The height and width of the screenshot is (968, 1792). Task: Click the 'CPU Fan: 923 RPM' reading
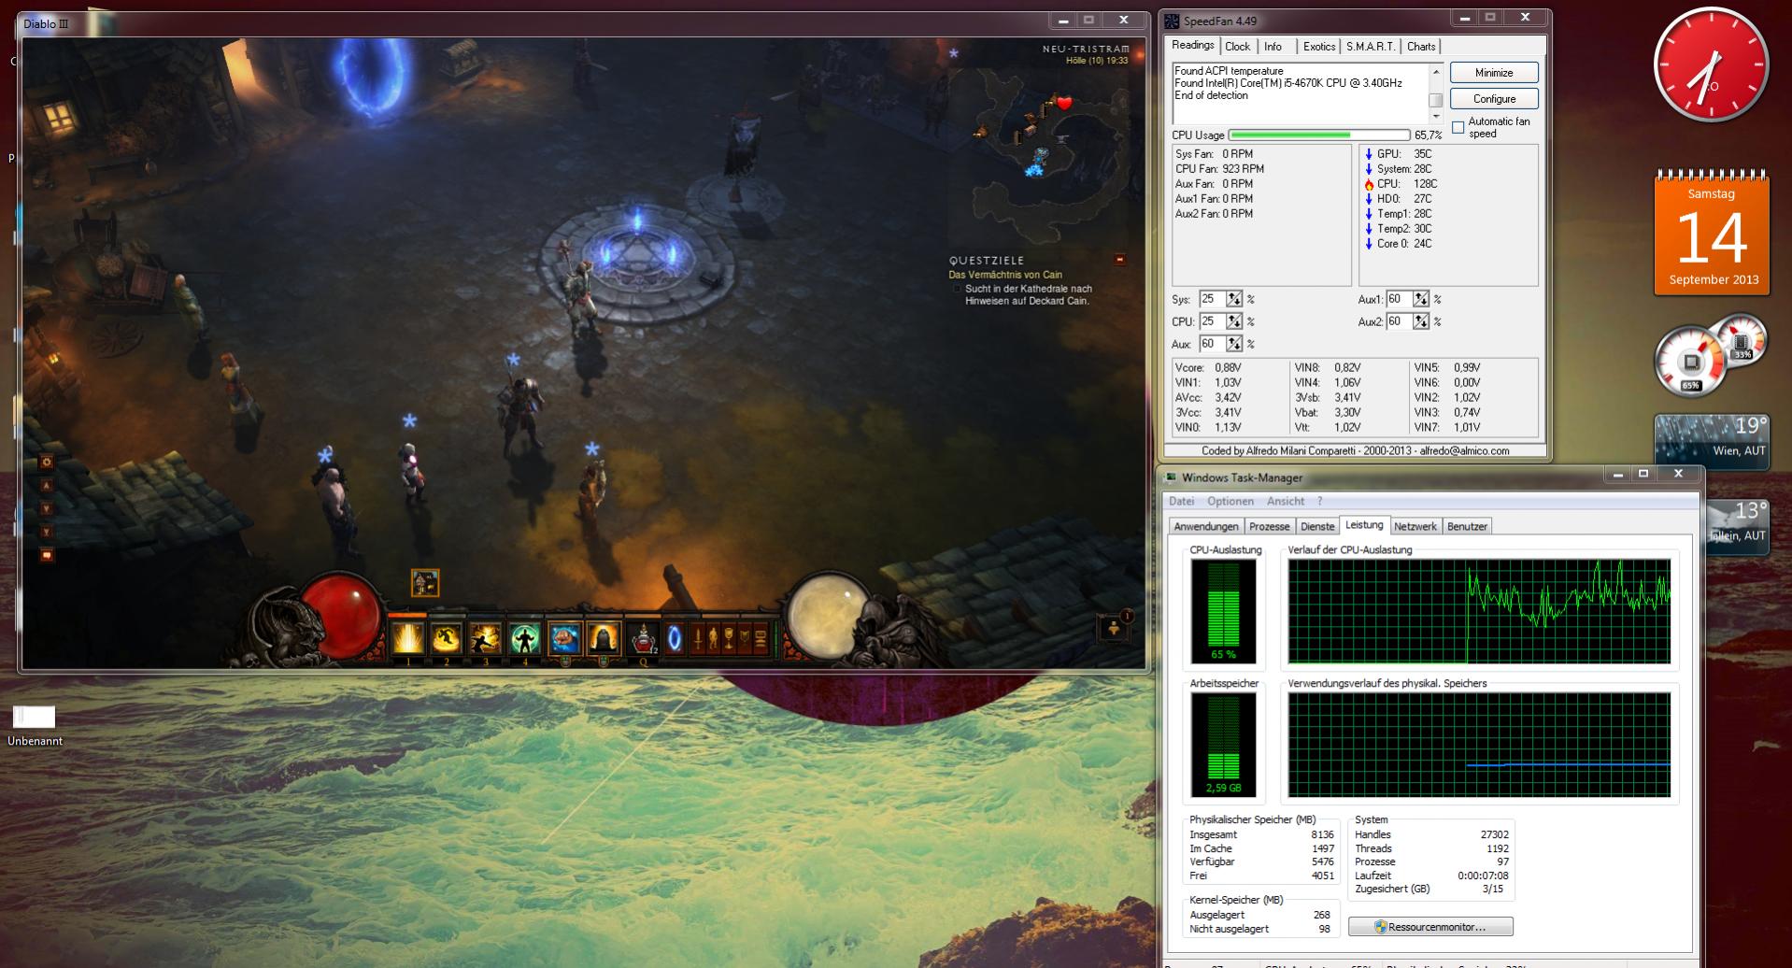(1219, 169)
